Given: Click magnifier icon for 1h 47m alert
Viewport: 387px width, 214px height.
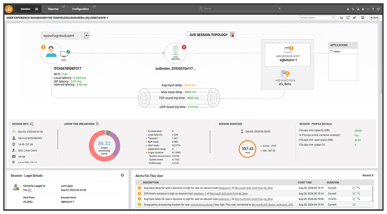Looking at the screenshot, I should (x=358, y=199).
